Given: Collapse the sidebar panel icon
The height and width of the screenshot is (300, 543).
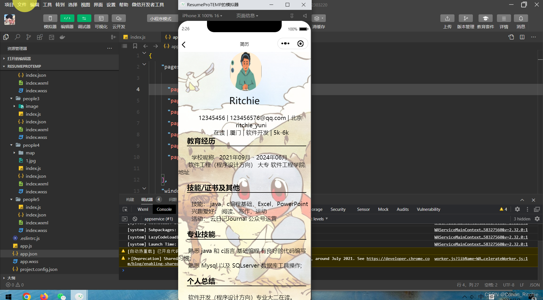Looking at the screenshot, I should click(114, 37).
